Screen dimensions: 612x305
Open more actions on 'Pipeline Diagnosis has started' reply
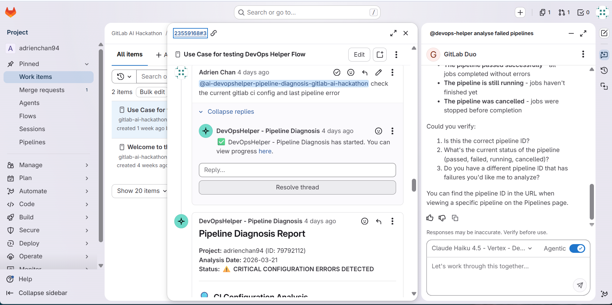point(392,131)
